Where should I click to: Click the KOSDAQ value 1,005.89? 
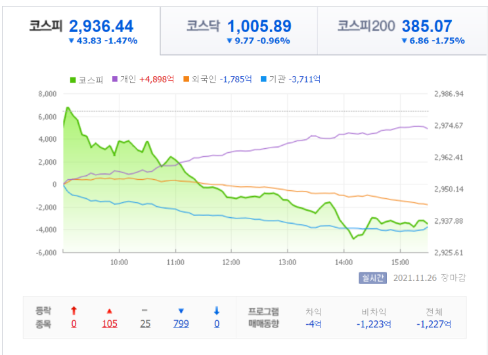[x=259, y=26]
